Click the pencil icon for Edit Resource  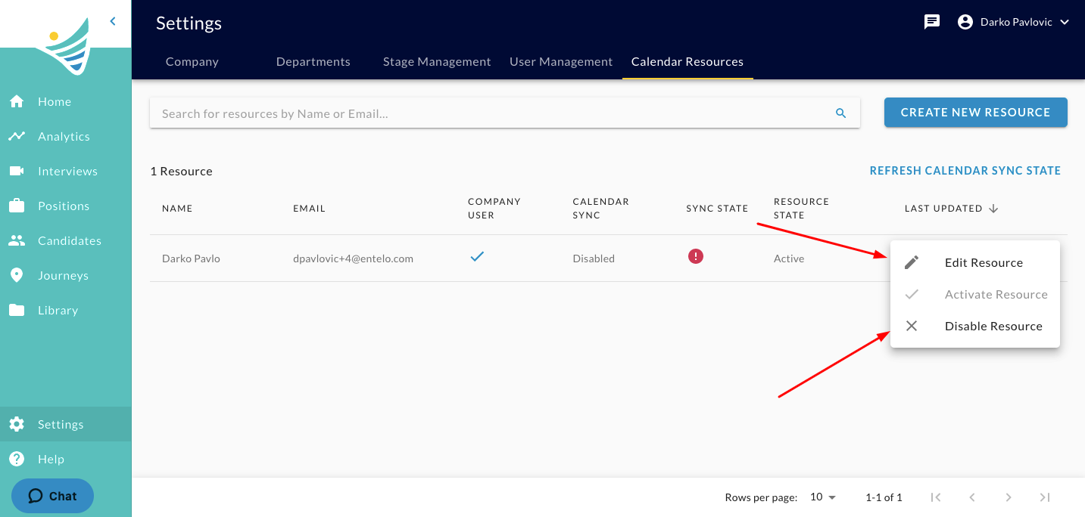click(x=912, y=262)
